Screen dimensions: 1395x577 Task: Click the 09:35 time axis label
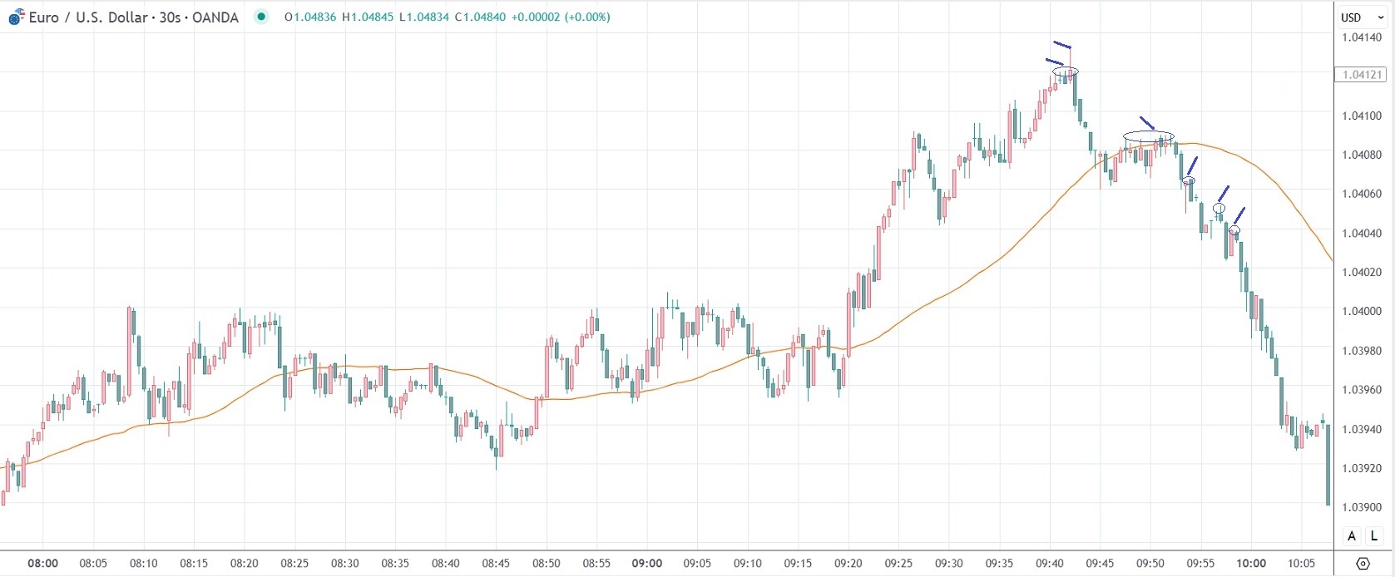coord(999,563)
